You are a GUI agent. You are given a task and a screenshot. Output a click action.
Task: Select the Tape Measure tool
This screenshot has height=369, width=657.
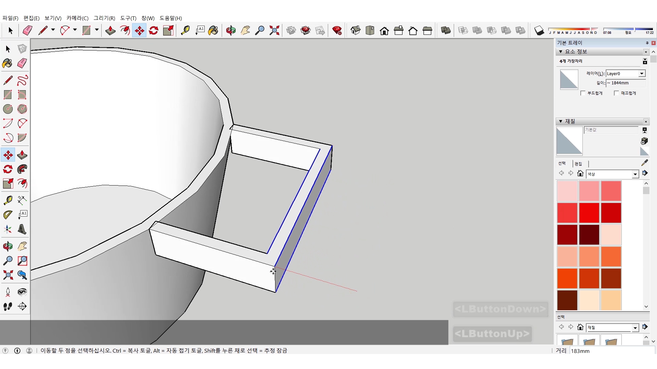click(x=8, y=200)
